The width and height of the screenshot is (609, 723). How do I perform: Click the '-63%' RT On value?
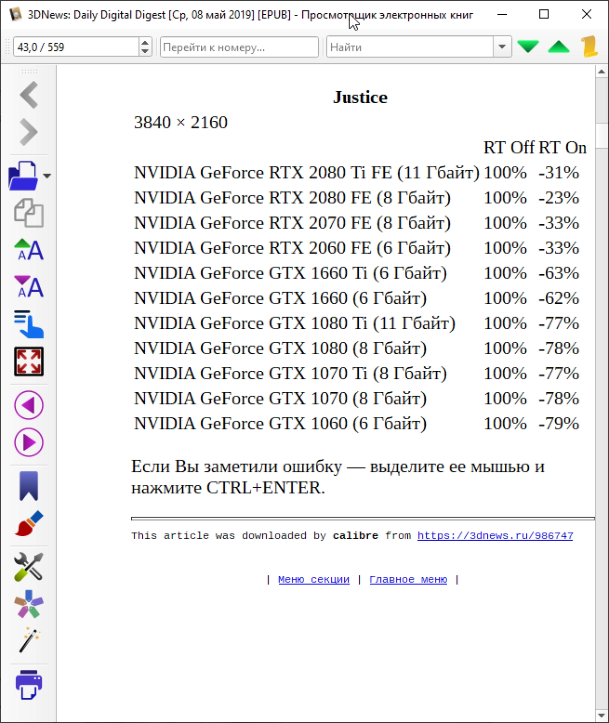click(x=559, y=273)
